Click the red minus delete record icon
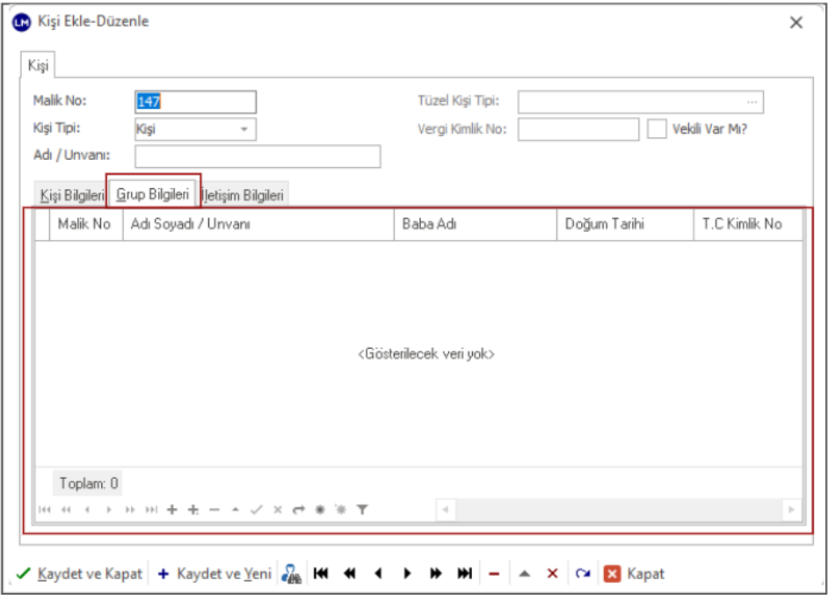Screen dimensions: 828x595 pos(494,574)
